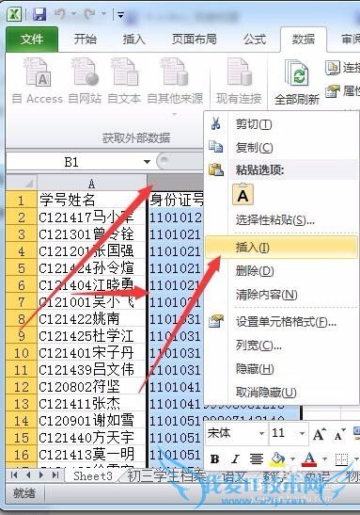Select the row 1 header
The height and width of the screenshot is (515, 360).
pos(22,200)
